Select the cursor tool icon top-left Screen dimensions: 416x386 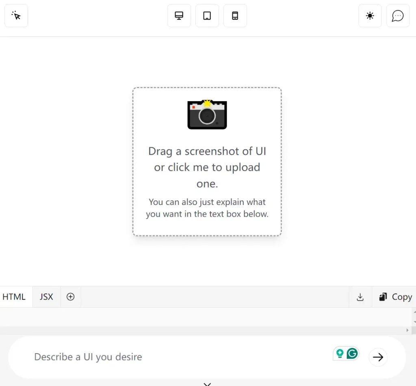pos(16,15)
